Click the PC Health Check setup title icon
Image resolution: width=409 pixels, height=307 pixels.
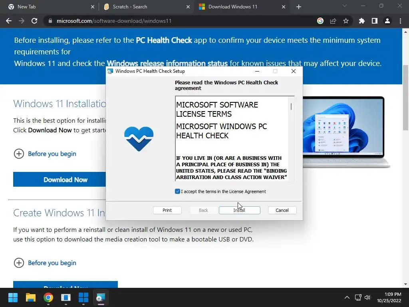110,71
